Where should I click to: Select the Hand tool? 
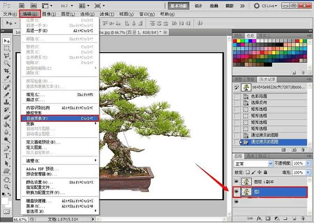click(x=7, y=179)
